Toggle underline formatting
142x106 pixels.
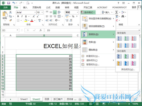26,16
